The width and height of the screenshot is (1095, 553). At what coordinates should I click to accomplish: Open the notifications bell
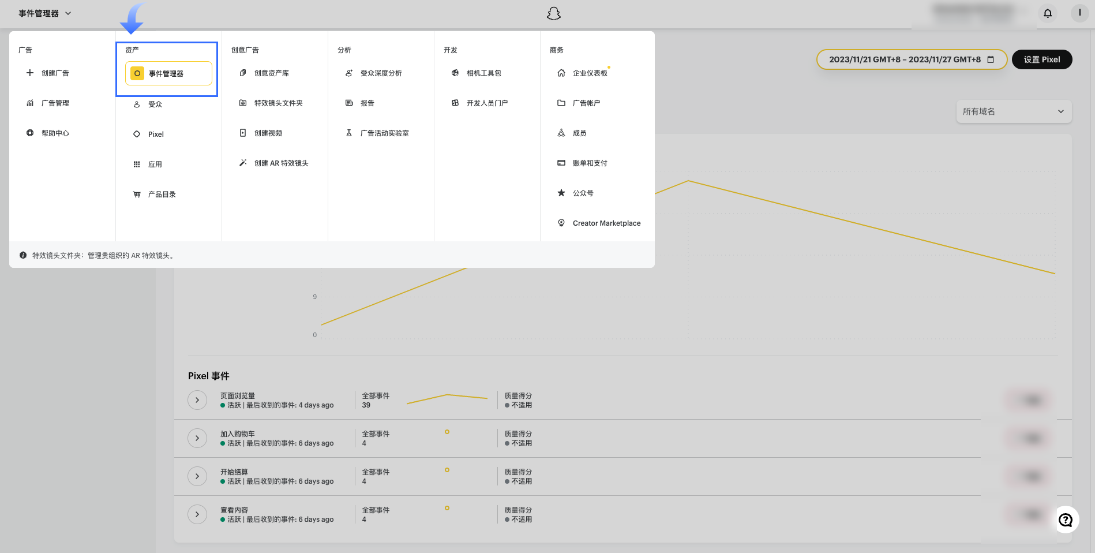click(x=1048, y=13)
